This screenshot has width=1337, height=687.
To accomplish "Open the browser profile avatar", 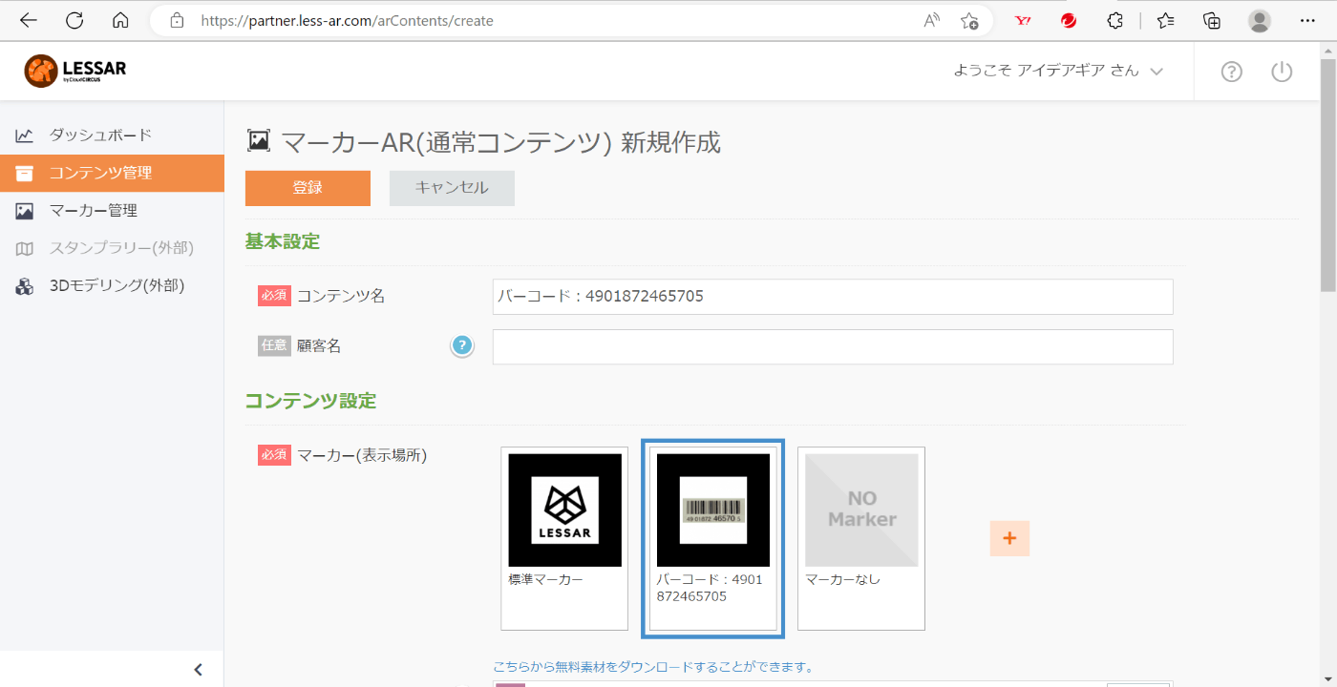I will point(1260,20).
